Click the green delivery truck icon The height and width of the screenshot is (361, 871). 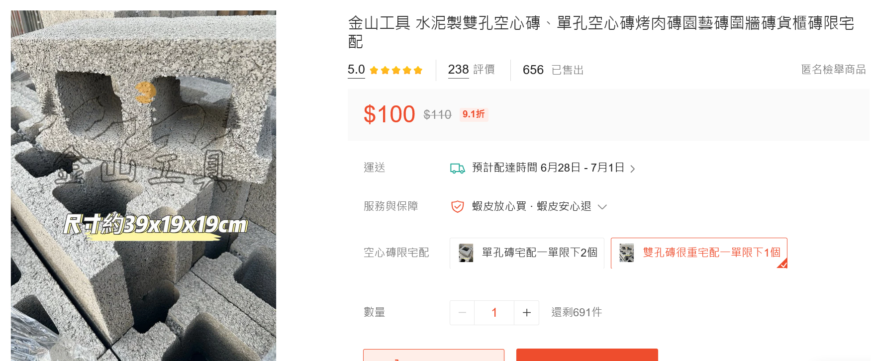coord(457,169)
